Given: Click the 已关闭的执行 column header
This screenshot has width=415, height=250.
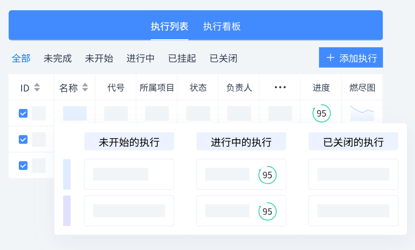Looking at the screenshot, I should point(353,142).
